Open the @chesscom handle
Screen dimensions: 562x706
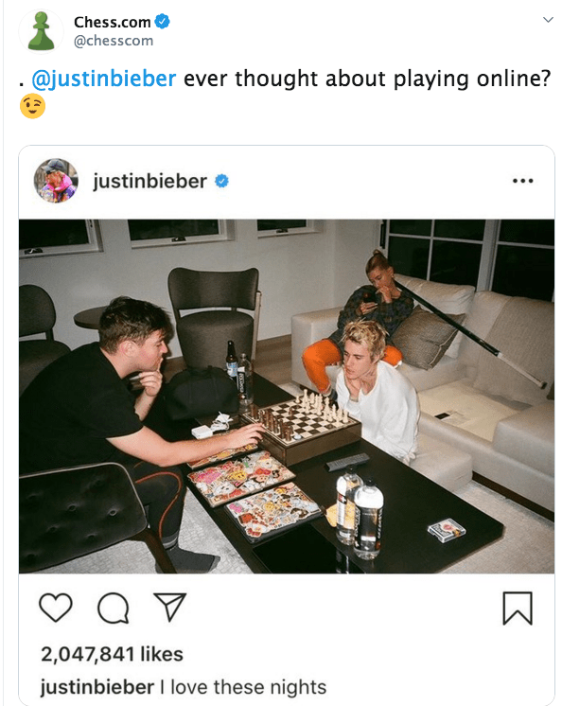click(114, 41)
